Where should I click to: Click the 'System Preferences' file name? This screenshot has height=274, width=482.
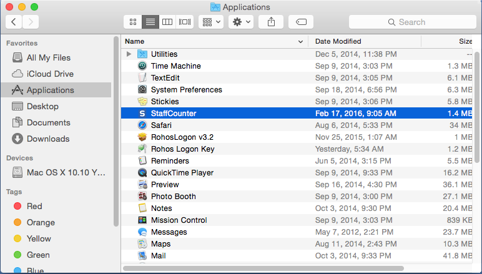(x=187, y=90)
